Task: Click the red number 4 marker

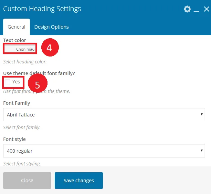Action: coord(50,47)
